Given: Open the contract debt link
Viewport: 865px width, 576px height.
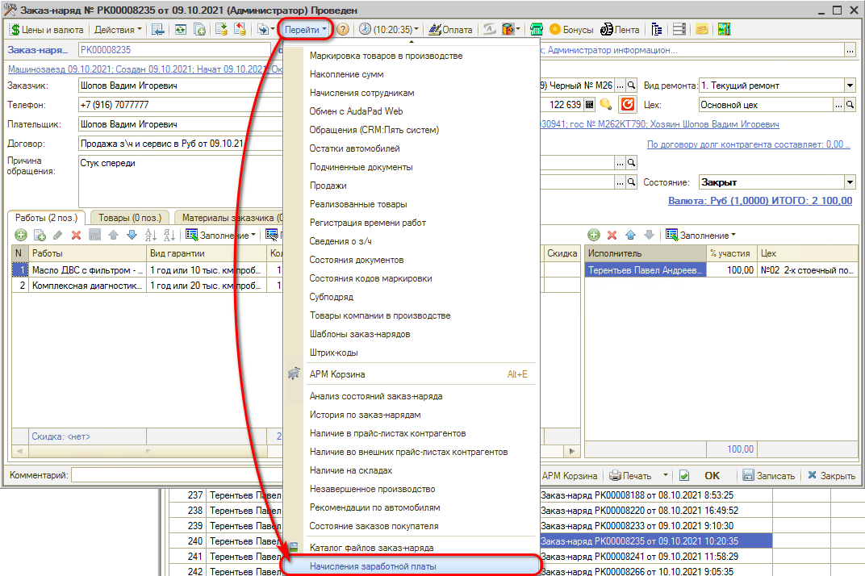Looking at the screenshot, I should coord(748,144).
